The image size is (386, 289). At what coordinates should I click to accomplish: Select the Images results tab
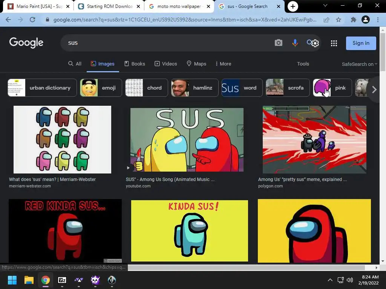pos(103,64)
